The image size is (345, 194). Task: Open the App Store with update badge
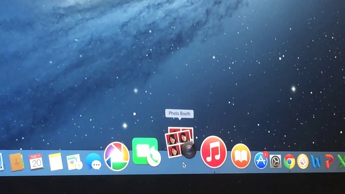coord(261,160)
